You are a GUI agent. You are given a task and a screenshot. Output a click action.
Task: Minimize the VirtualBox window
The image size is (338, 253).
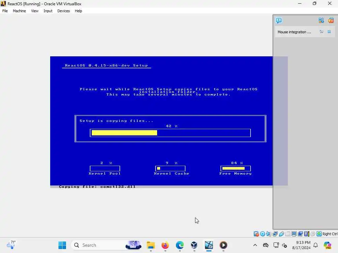[300, 4]
